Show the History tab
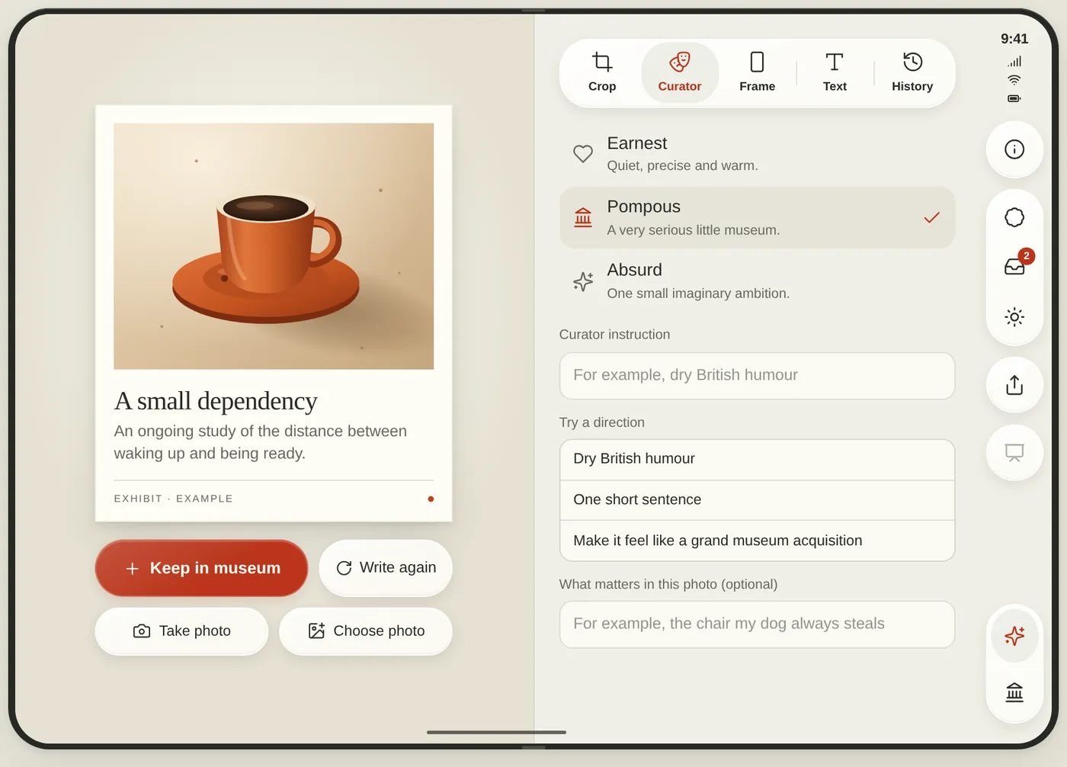Screen dimensions: 1067x767 tap(912, 72)
